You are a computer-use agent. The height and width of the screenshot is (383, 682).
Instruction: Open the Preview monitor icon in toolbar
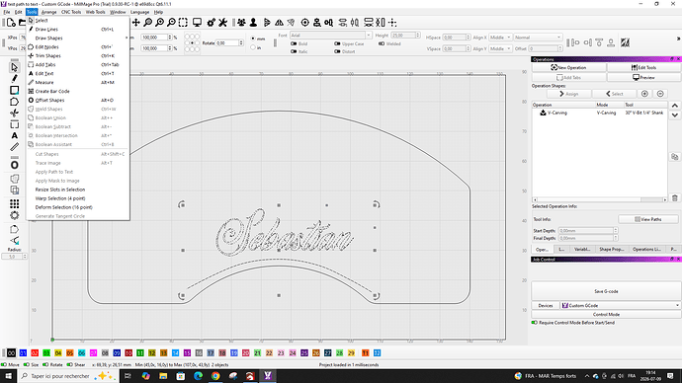197,22
